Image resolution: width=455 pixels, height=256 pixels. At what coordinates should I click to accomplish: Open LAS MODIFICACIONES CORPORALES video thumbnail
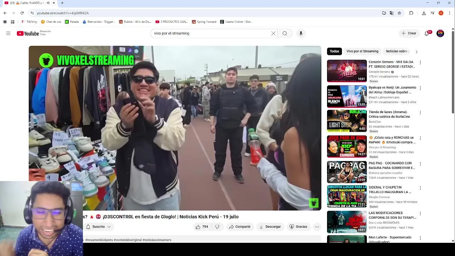[347, 222]
